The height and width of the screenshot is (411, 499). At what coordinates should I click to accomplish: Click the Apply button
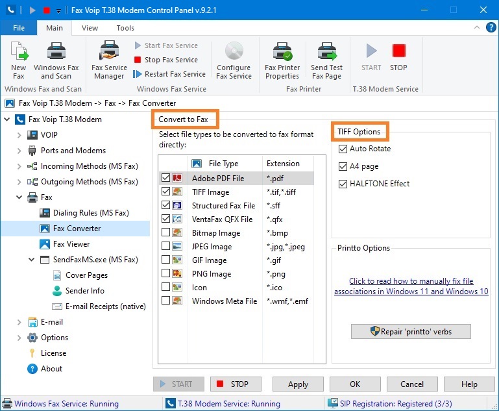point(298,384)
